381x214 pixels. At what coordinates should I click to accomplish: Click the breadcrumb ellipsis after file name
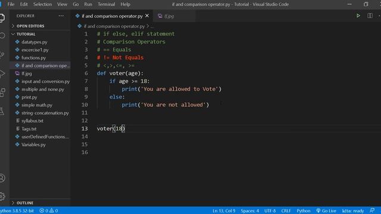[152, 26]
